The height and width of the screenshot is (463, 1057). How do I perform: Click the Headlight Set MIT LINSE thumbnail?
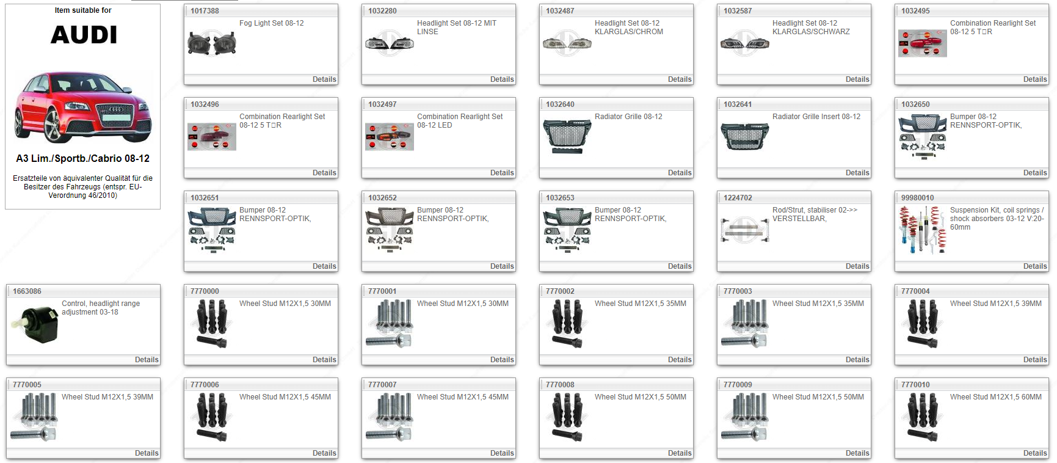tap(389, 43)
